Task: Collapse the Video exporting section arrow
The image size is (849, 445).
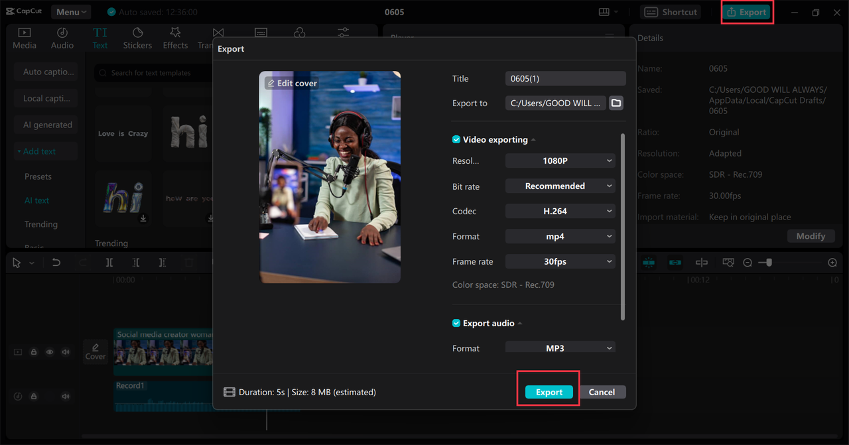Action: [x=533, y=140]
